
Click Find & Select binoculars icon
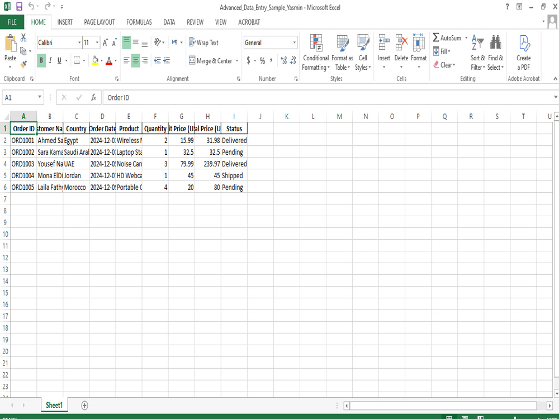495,43
